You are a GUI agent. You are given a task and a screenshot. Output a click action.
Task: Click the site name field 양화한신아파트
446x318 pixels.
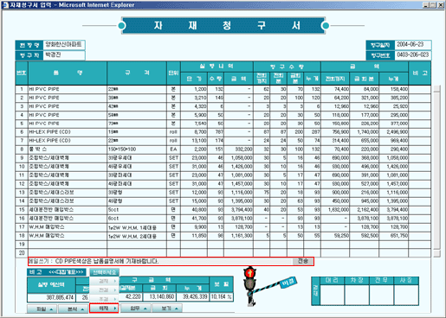click(x=64, y=45)
